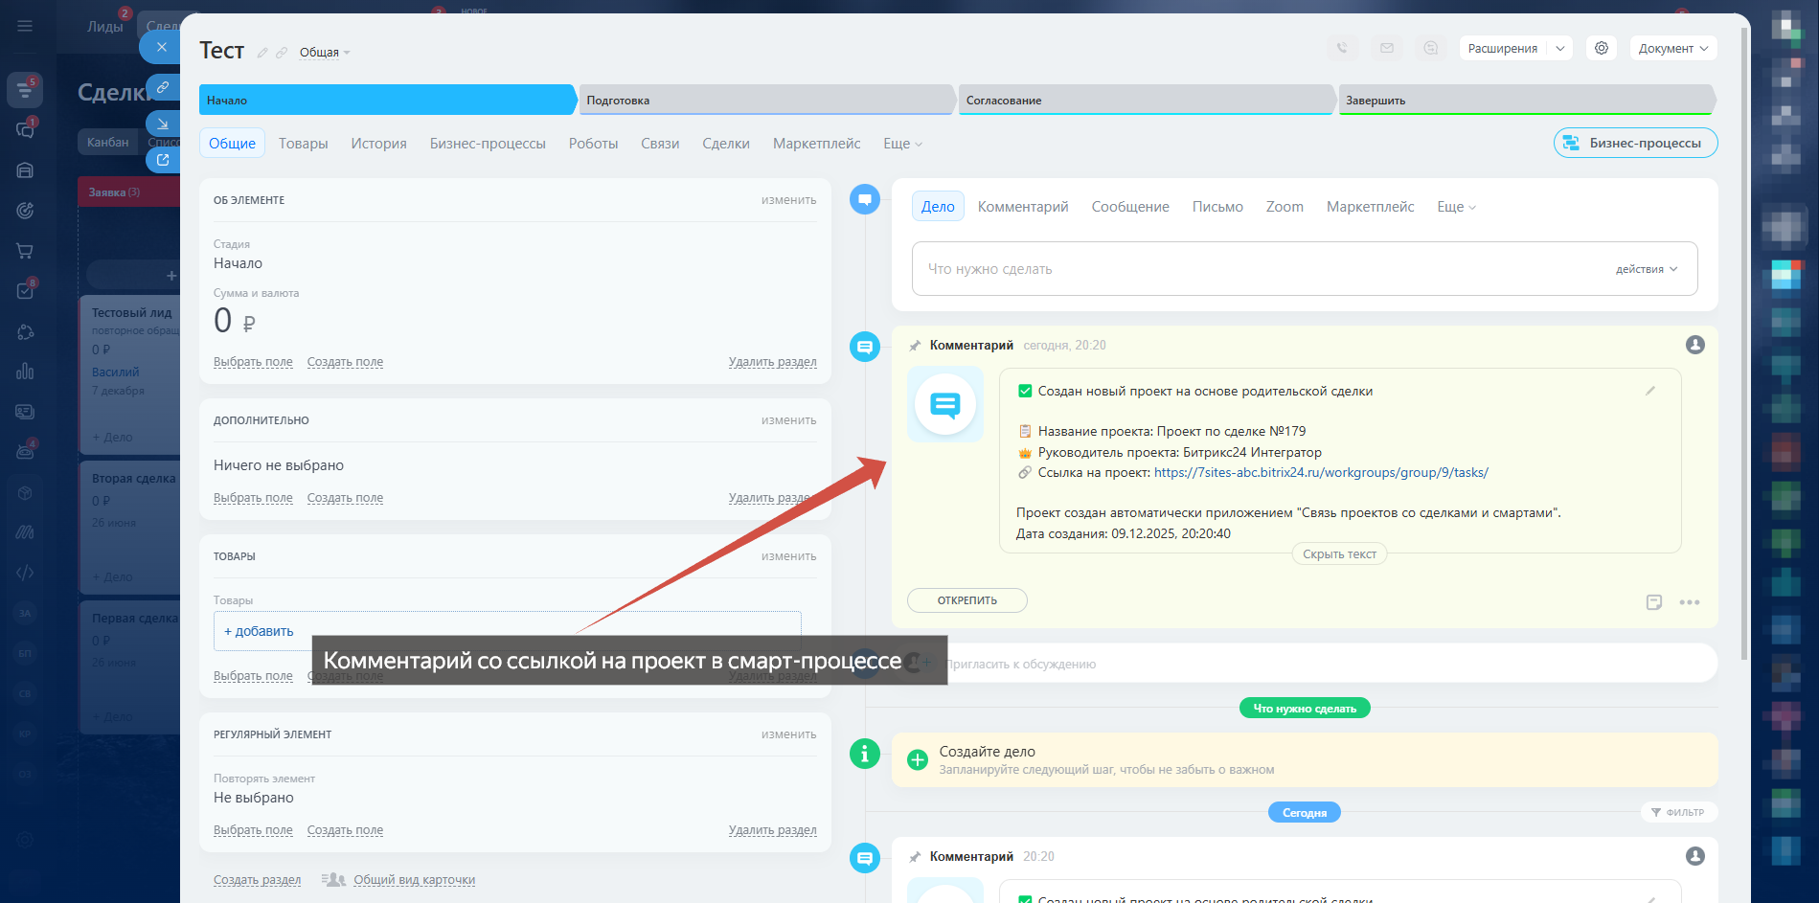
Task: Open card settings gear icon
Action: click(x=1601, y=48)
